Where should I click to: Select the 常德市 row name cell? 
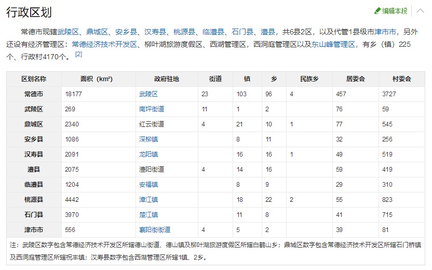pyautogui.click(x=34, y=94)
